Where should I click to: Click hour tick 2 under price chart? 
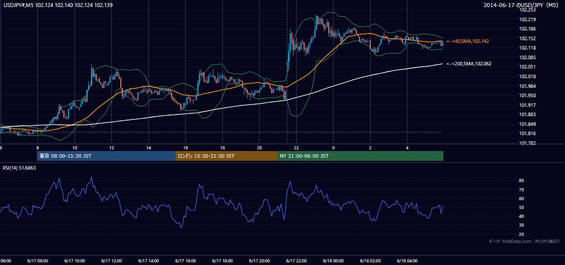370,148
